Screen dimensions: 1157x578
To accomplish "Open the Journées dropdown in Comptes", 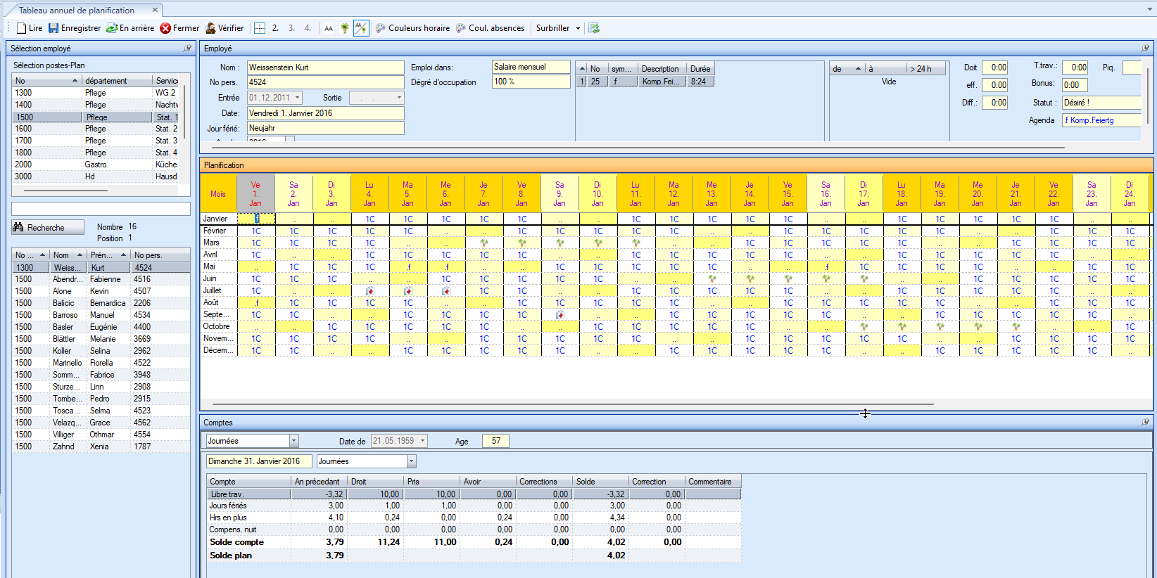I will click(x=293, y=441).
